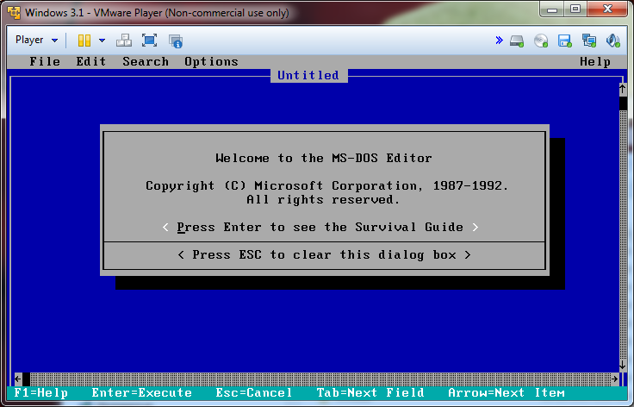Select Press ESC to clear dialog button
The image size is (634, 407).
point(324,255)
